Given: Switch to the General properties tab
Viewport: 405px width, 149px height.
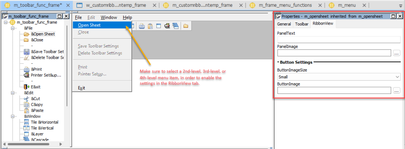Looking at the screenshot, I should pos(284,24).
